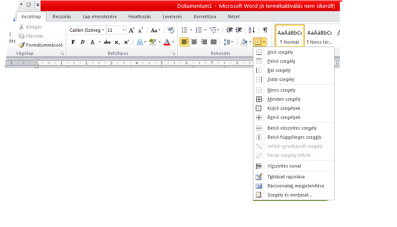Screen dimensions: 397x227
Task: Apply red font color button
Action: coord(167,42)
